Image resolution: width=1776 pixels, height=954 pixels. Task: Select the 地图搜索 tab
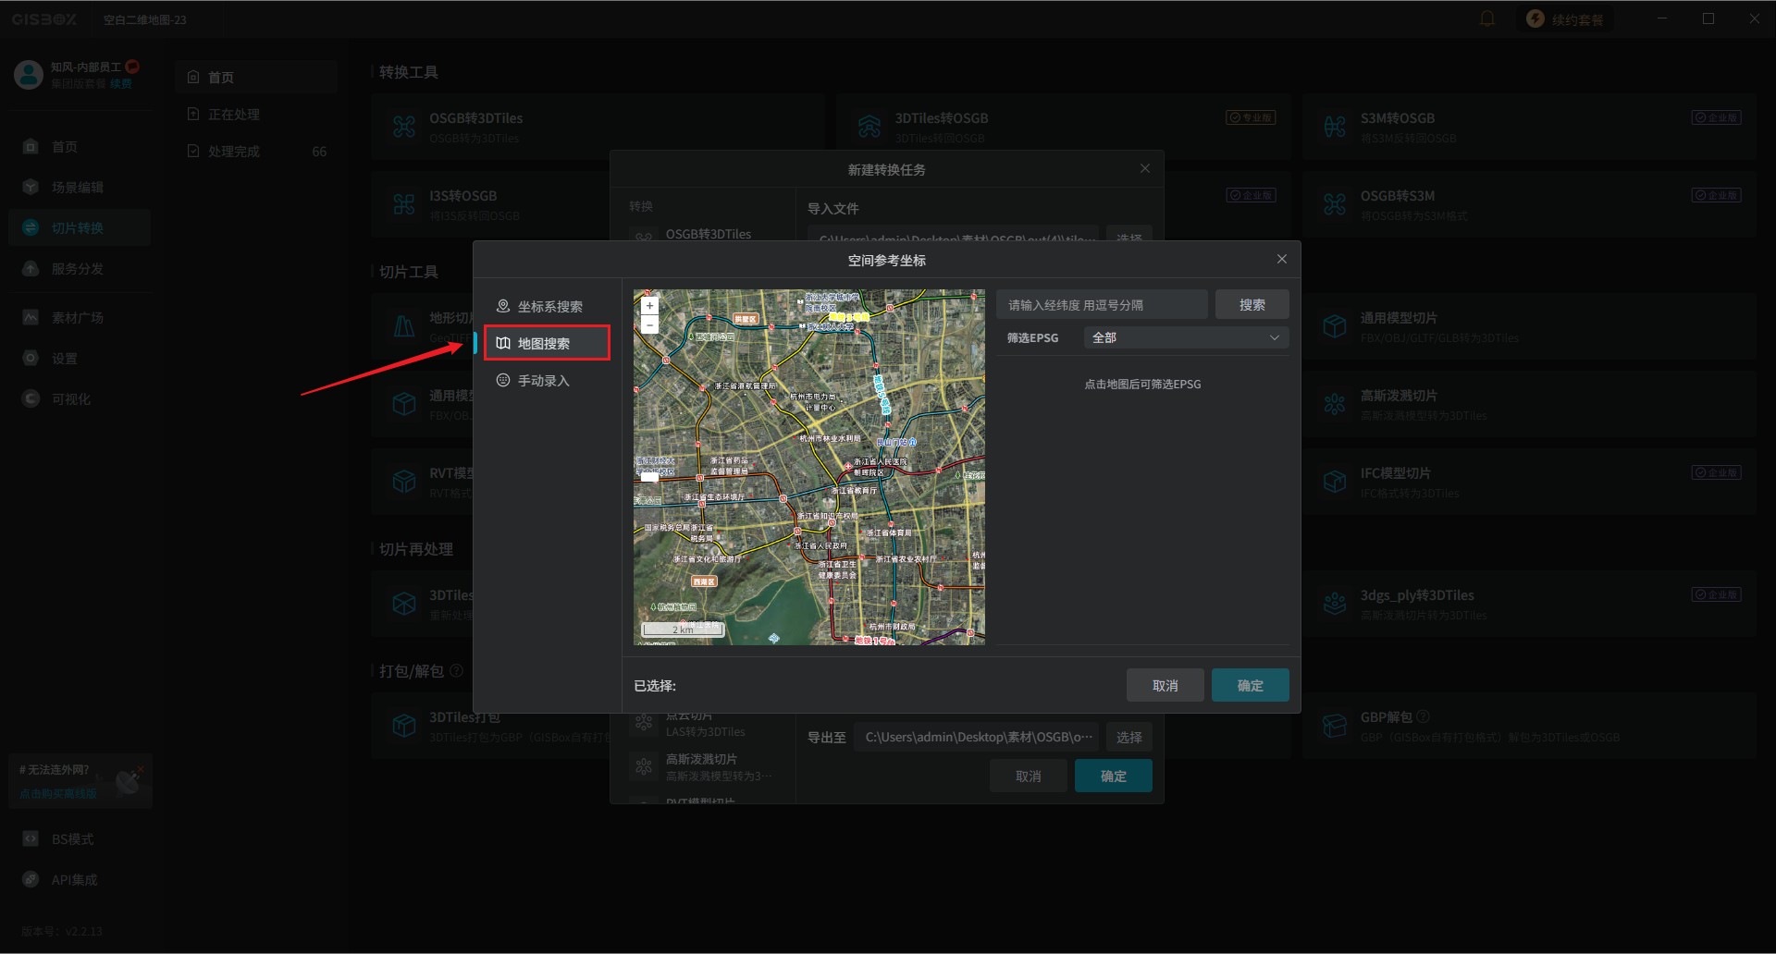[x=547, y=343]
